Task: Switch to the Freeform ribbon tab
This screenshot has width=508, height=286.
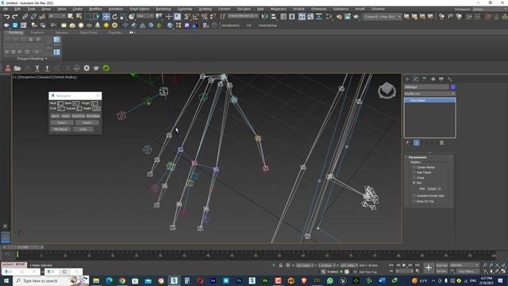Action: click(37, 33)
